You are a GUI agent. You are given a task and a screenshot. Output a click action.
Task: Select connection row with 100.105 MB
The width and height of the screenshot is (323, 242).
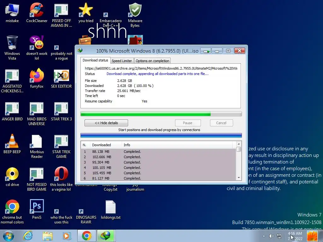point(158,168)
